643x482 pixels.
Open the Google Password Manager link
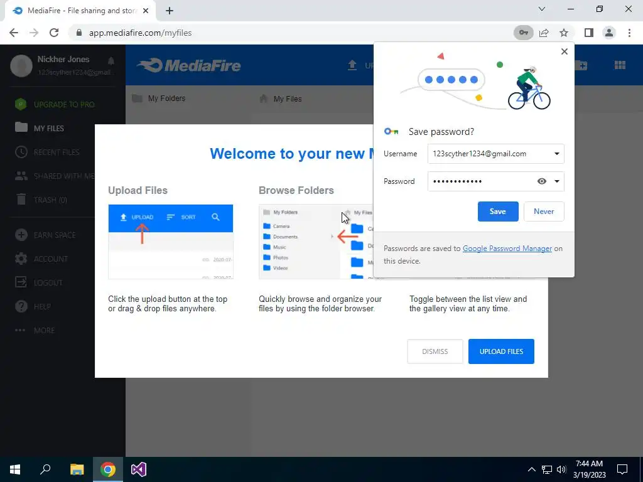click(x=507, y=249)
